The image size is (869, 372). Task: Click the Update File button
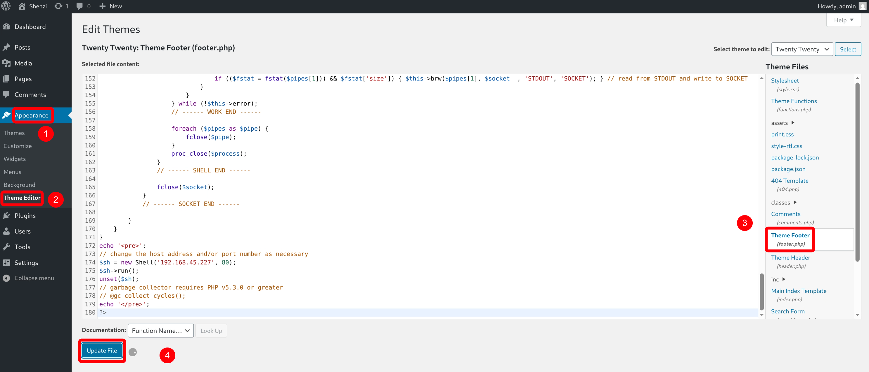(x=102, y=350)
